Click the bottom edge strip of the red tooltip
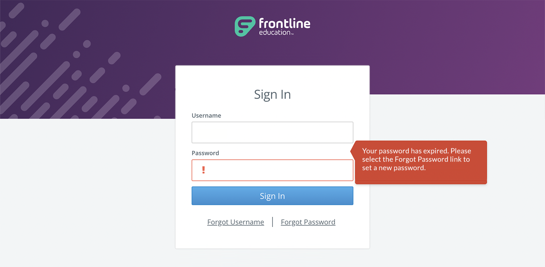Screen dimensions: 545x267 (421, 183)
